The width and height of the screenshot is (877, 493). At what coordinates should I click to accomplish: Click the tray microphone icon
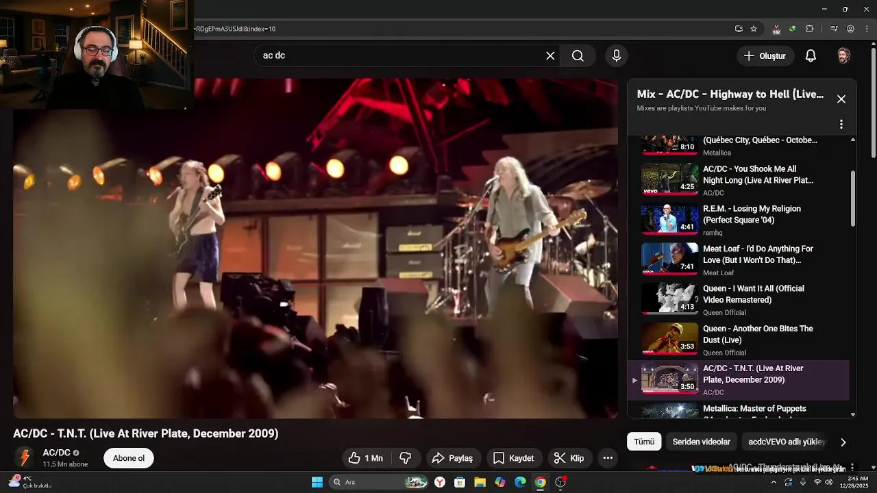[803, 482]
